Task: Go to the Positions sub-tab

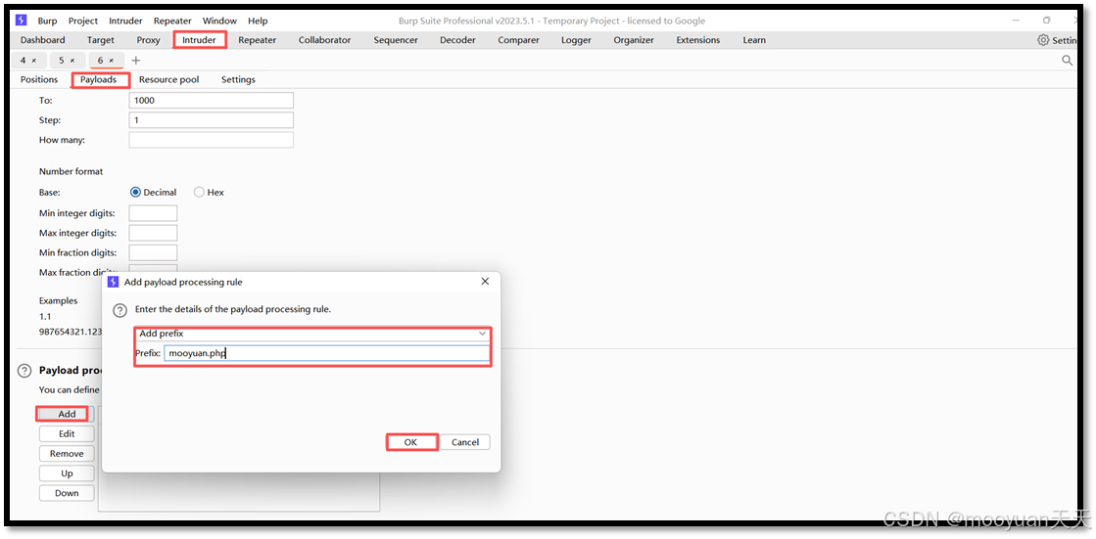Action: pos(39,79)
